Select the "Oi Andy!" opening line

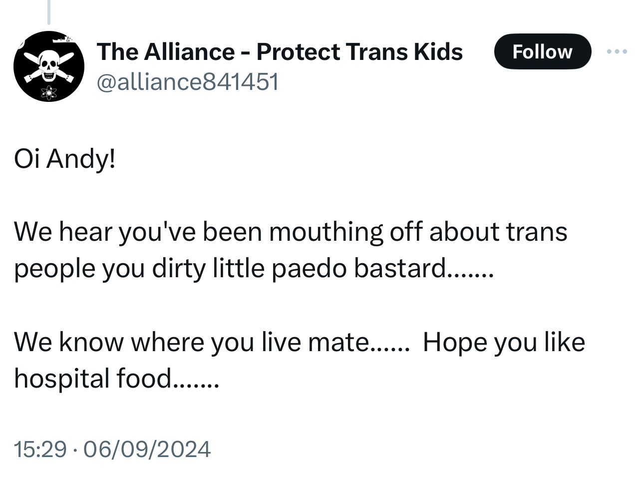pyautogui.click(x=65, y=159)
